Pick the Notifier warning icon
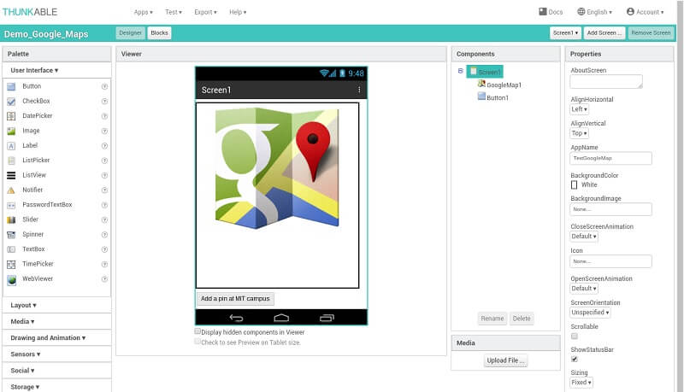Screen dimensions: 684x392 (11, 190)
